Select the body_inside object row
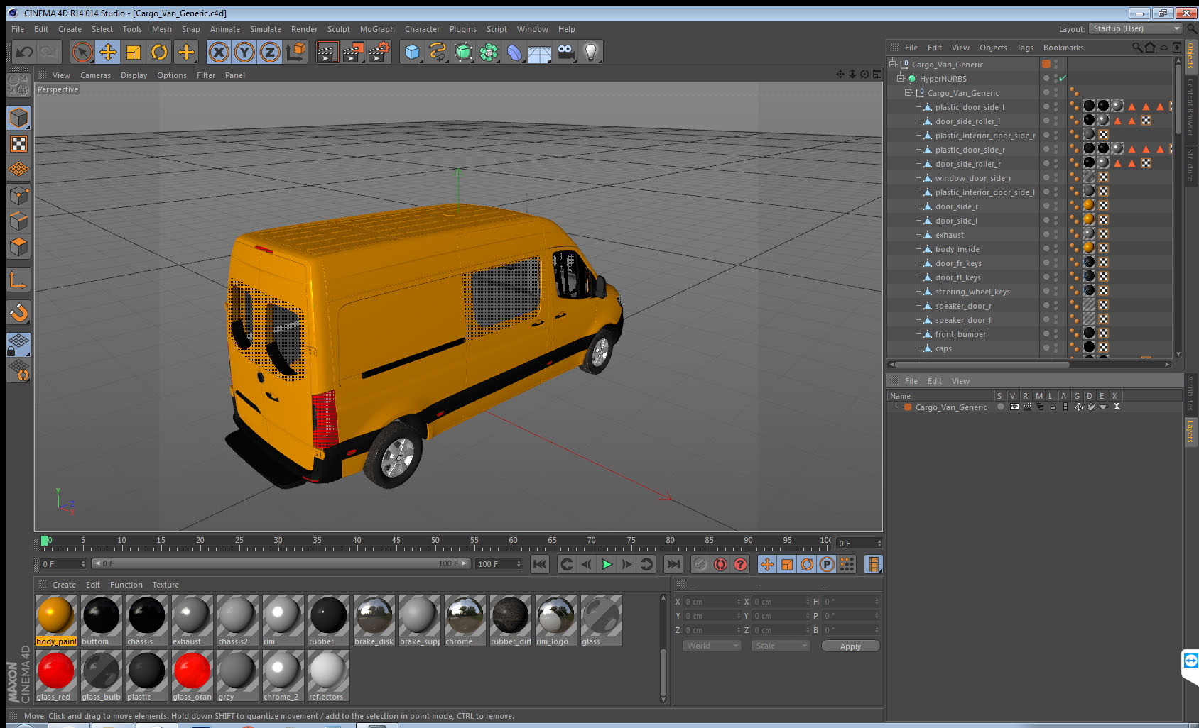 [957, 249]
